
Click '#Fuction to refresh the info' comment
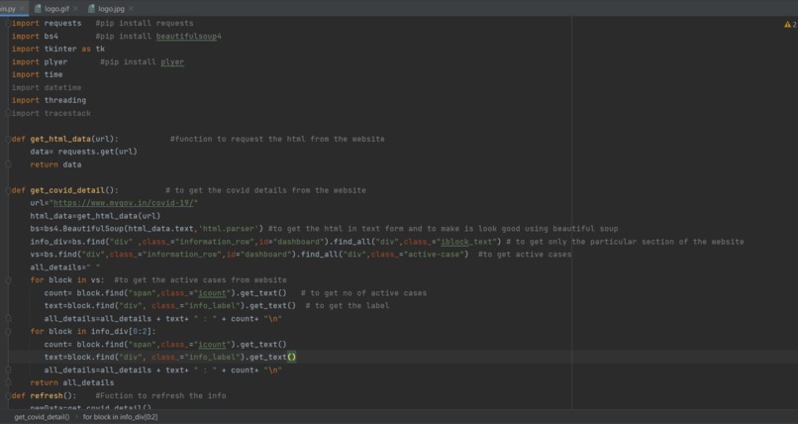(x=160, y=395)
